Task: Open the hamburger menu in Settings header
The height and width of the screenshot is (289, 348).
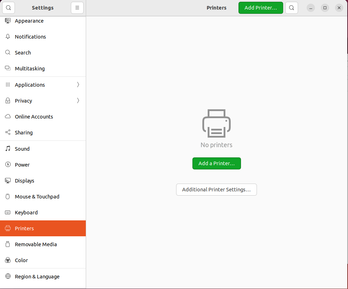Action: point(77,8)
